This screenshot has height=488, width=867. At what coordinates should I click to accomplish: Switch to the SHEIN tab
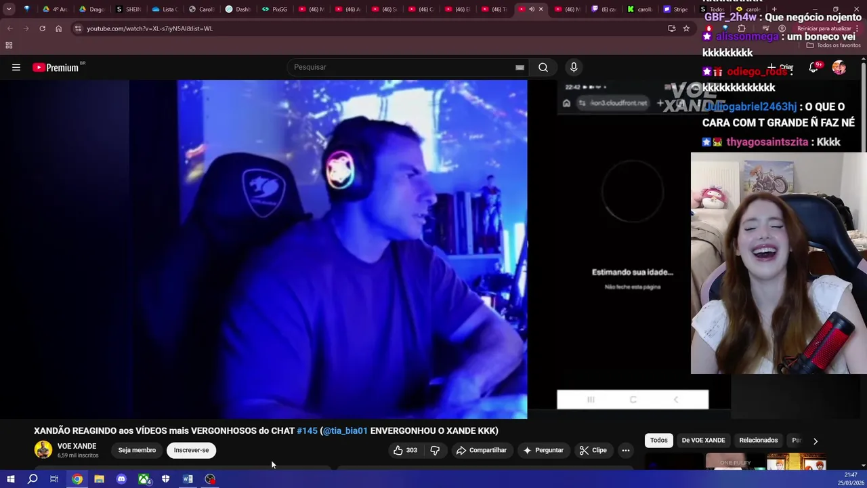129,9
